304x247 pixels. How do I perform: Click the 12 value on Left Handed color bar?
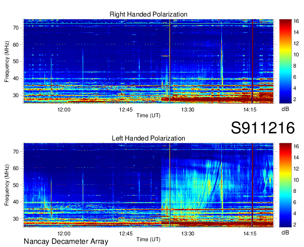(296, 169)
